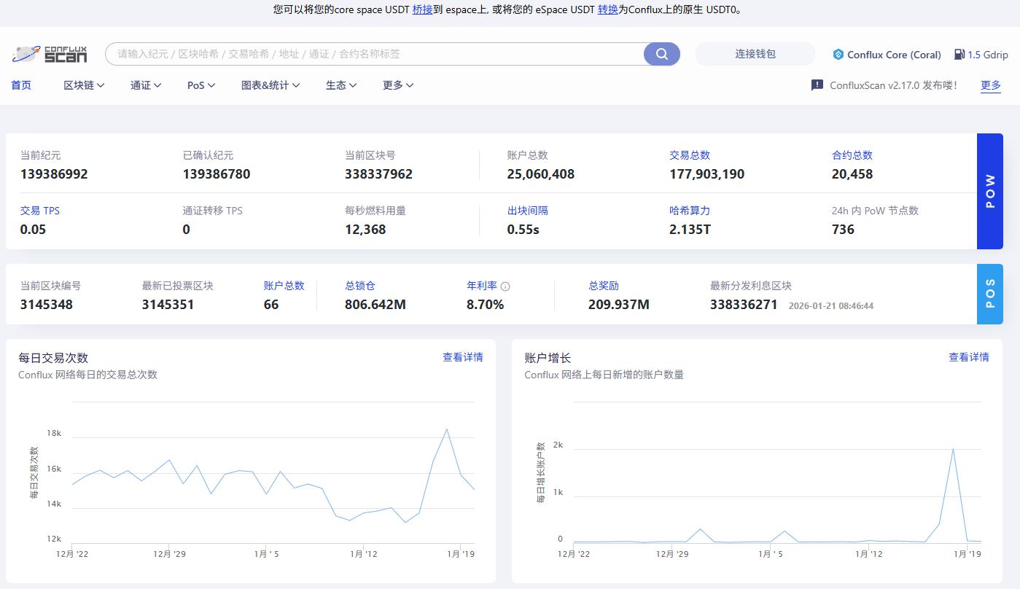Expand the 通证 dropdown menu
Image resolution: width=1020 pixels, height=589 pixels.
146,85
